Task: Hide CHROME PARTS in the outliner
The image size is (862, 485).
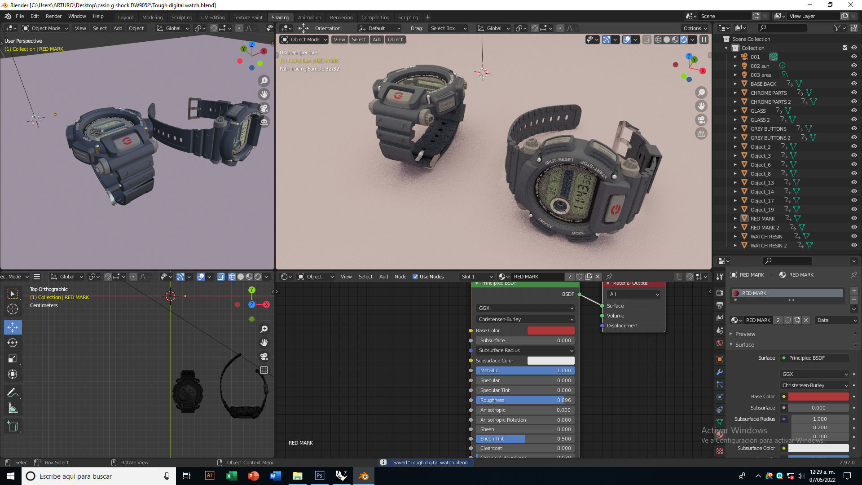Action: coord(854,93)
